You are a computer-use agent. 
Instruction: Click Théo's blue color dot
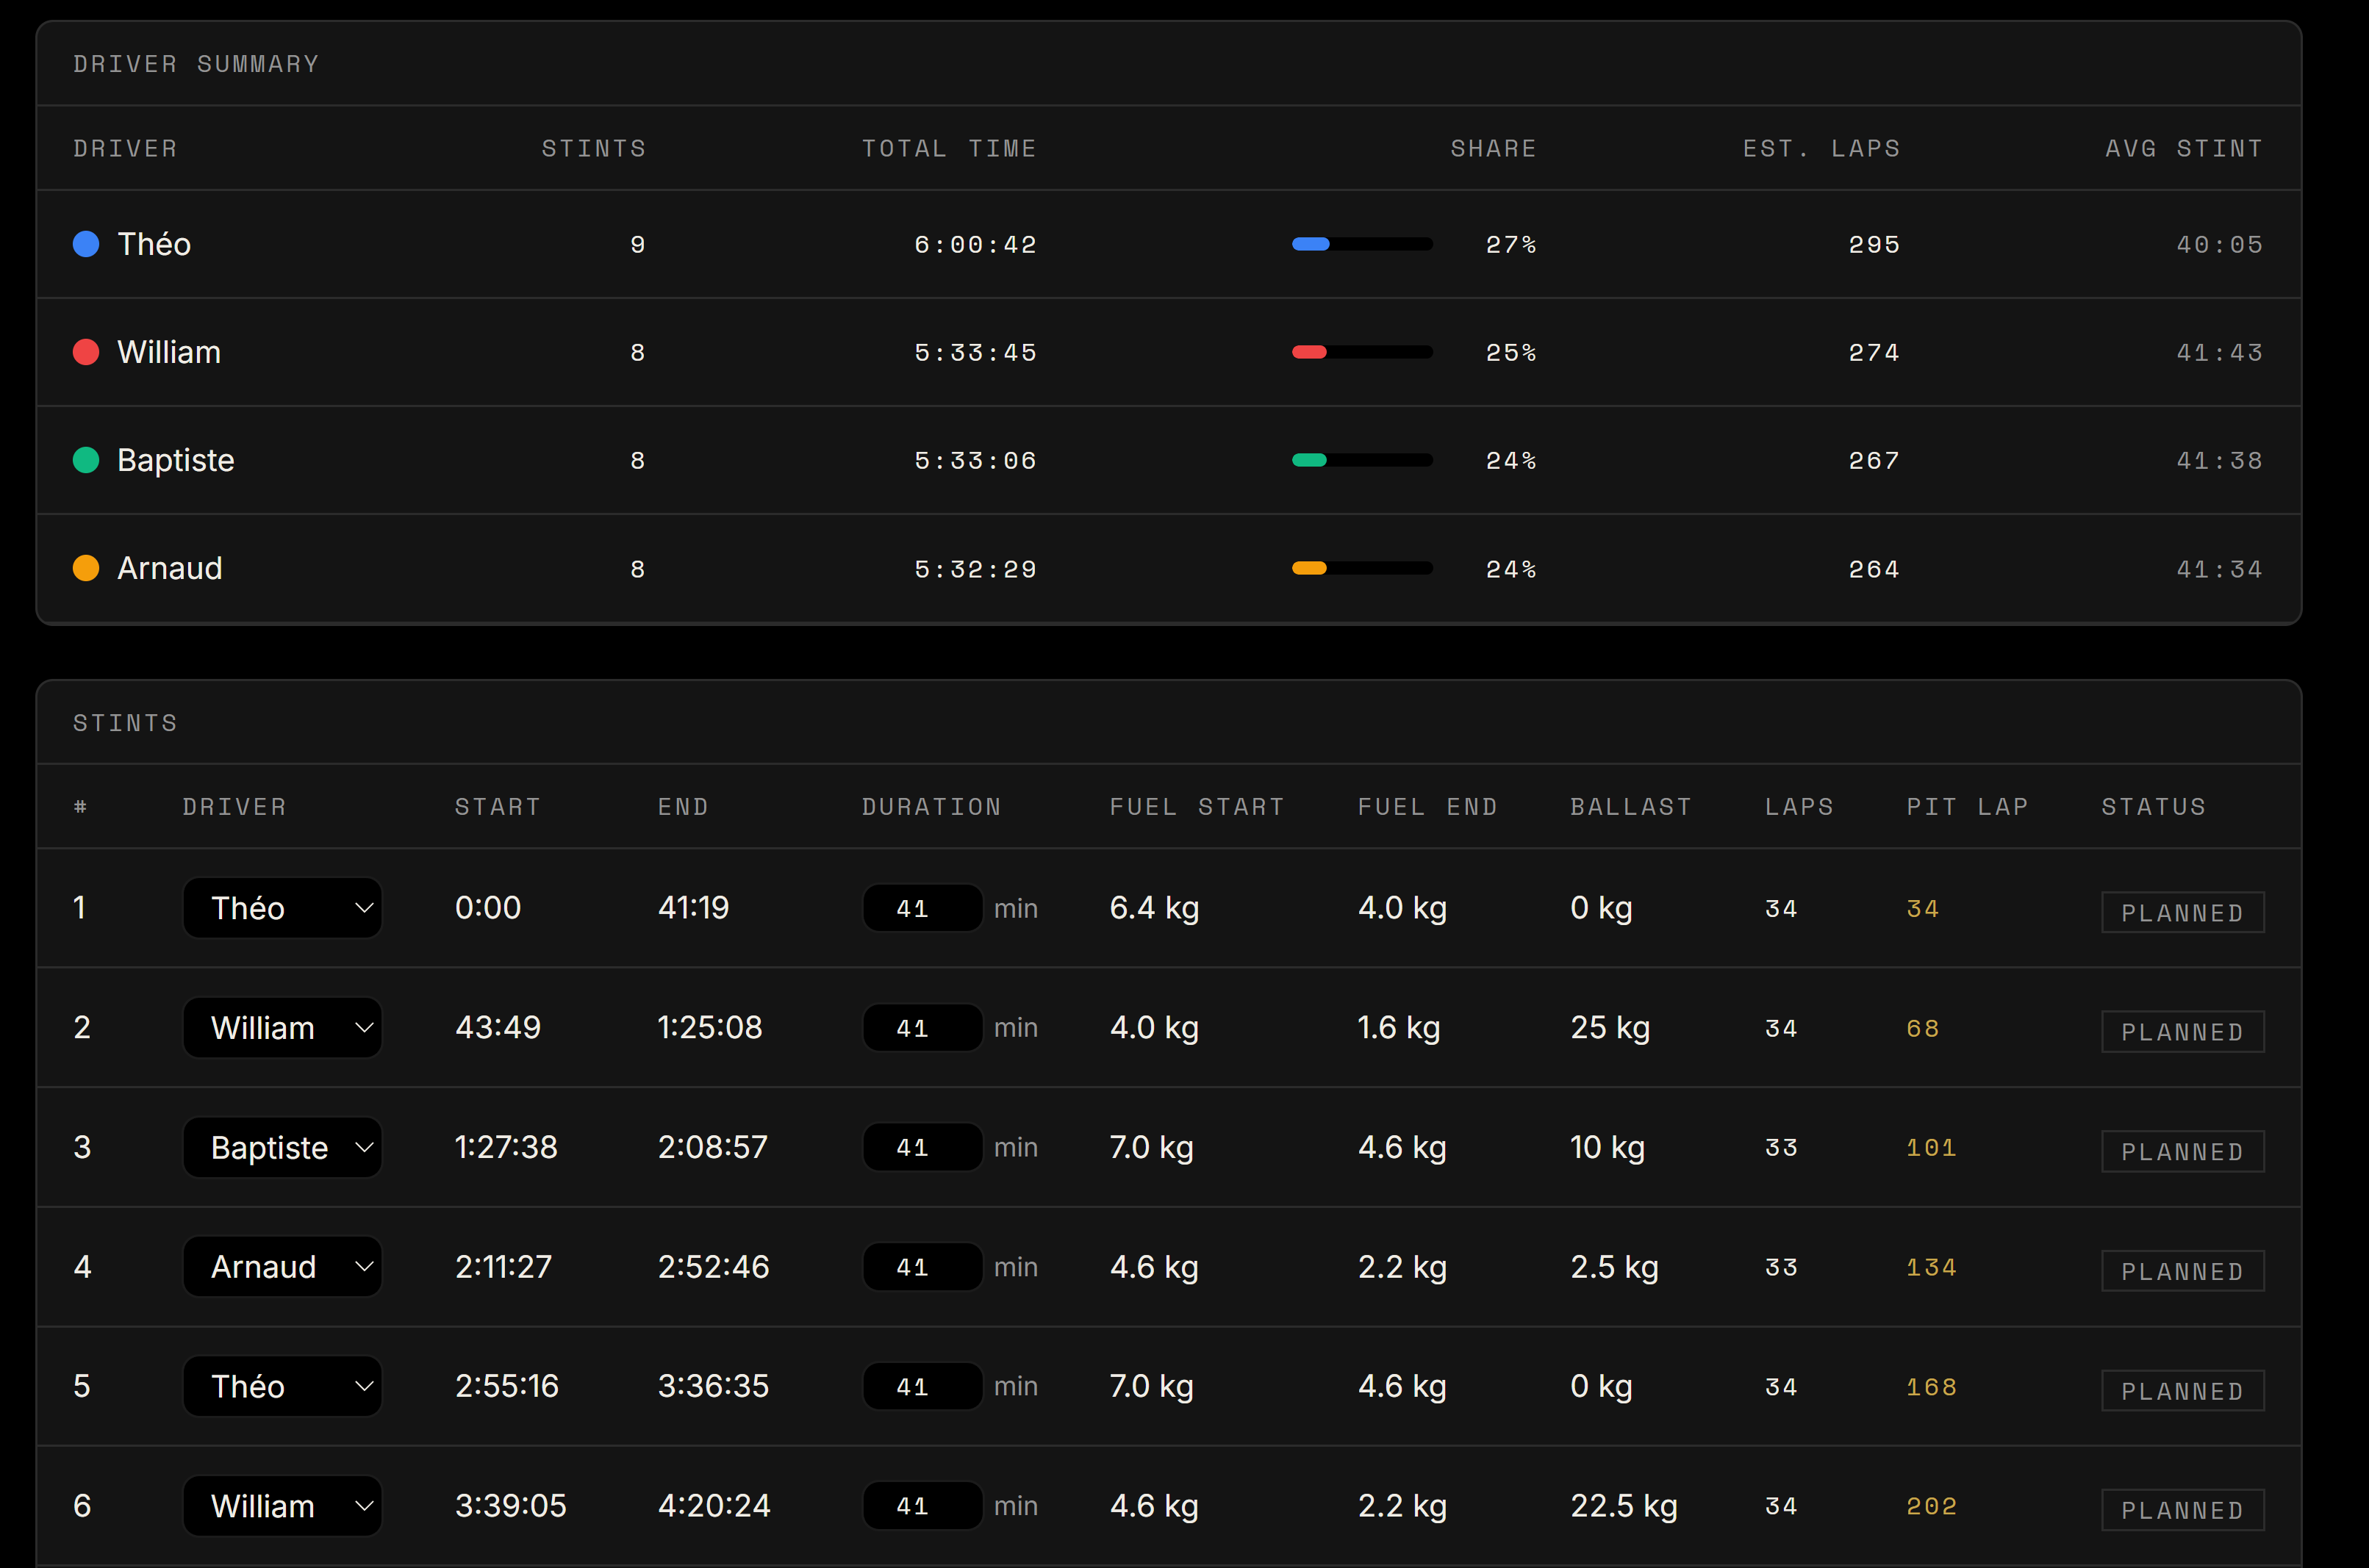point(86,244)
